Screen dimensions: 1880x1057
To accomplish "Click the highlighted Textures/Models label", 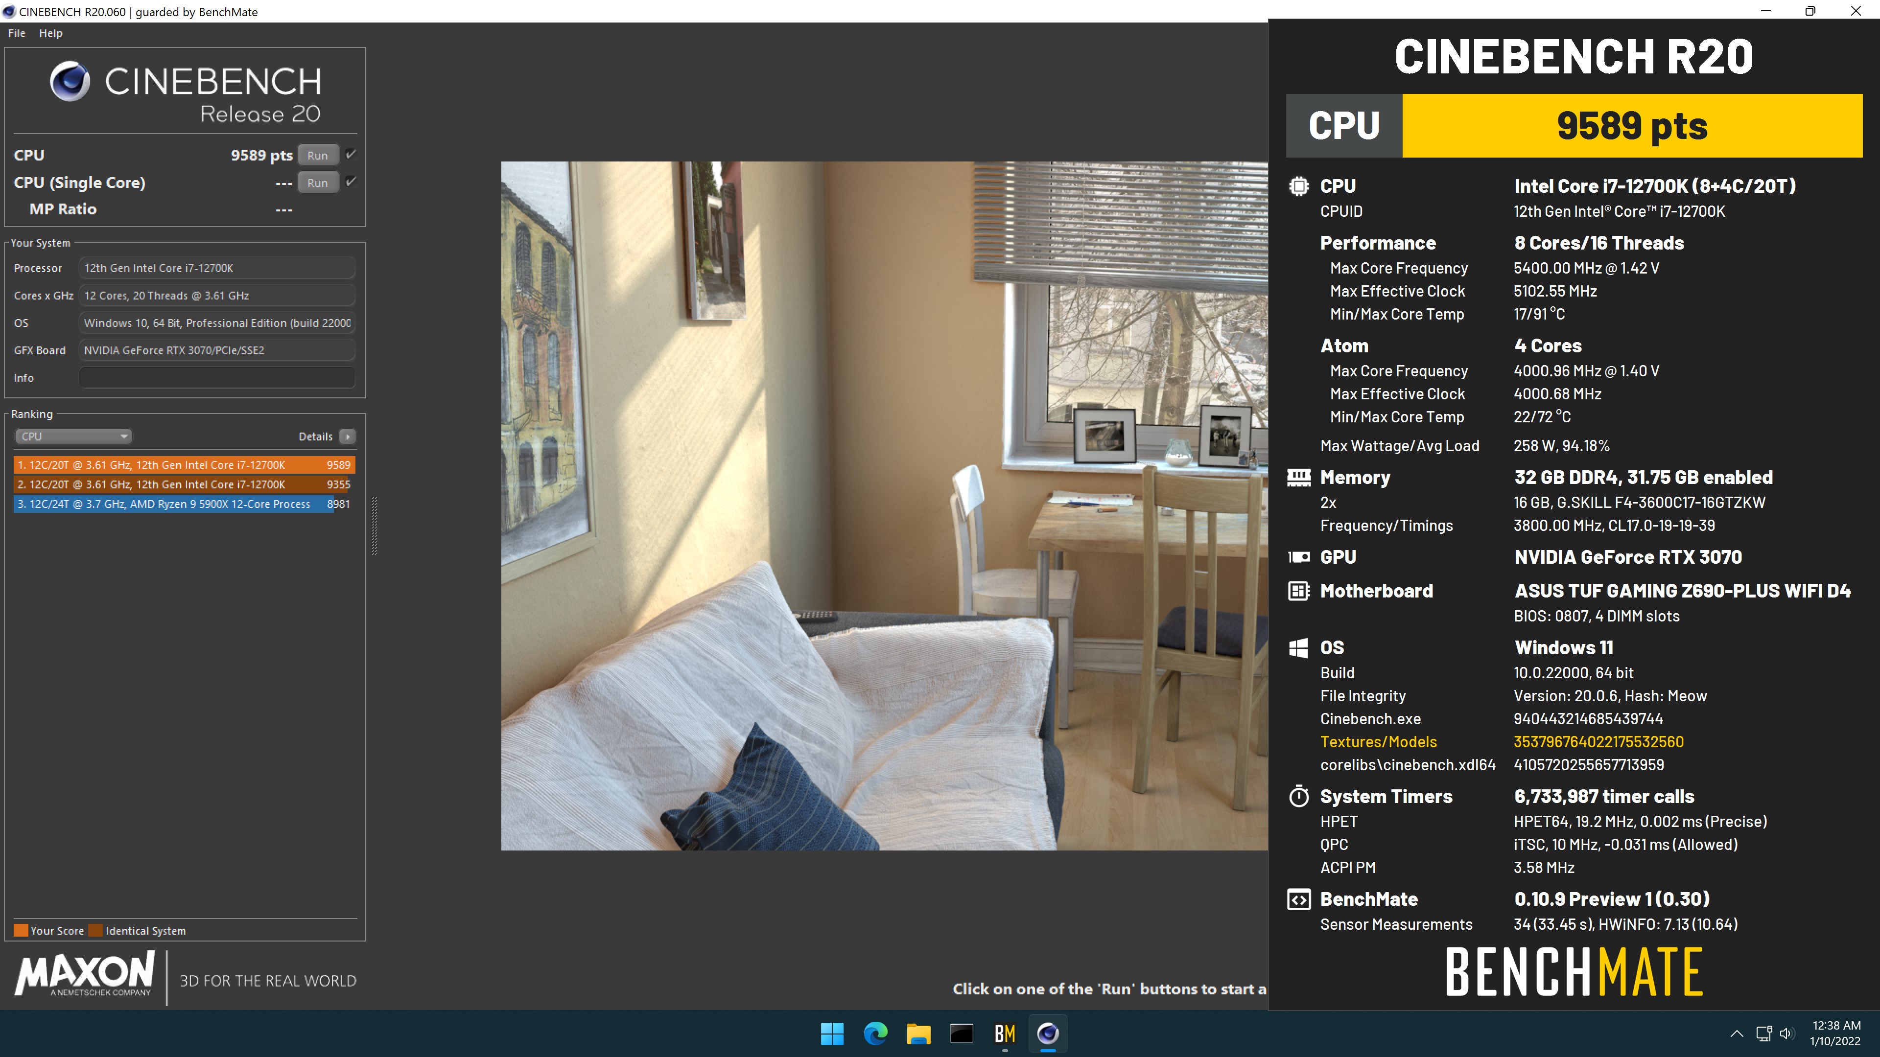I will point(1378,742).
